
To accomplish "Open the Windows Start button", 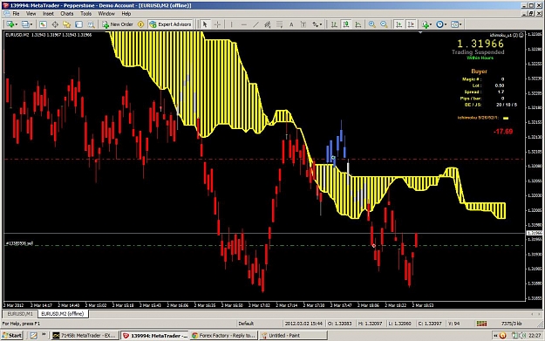I will point(12,336).
